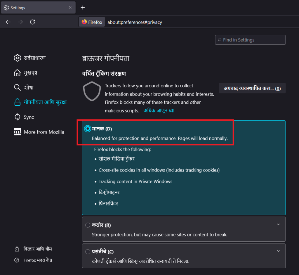Click the अपवाद व्यवस्थापित करा button

tap(252, 88)
